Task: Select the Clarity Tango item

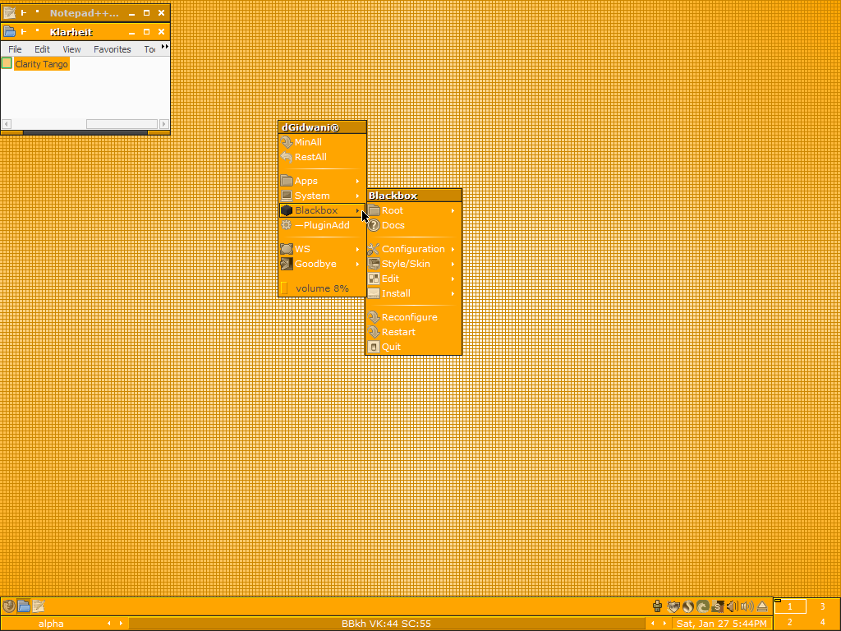Action: 41,64
